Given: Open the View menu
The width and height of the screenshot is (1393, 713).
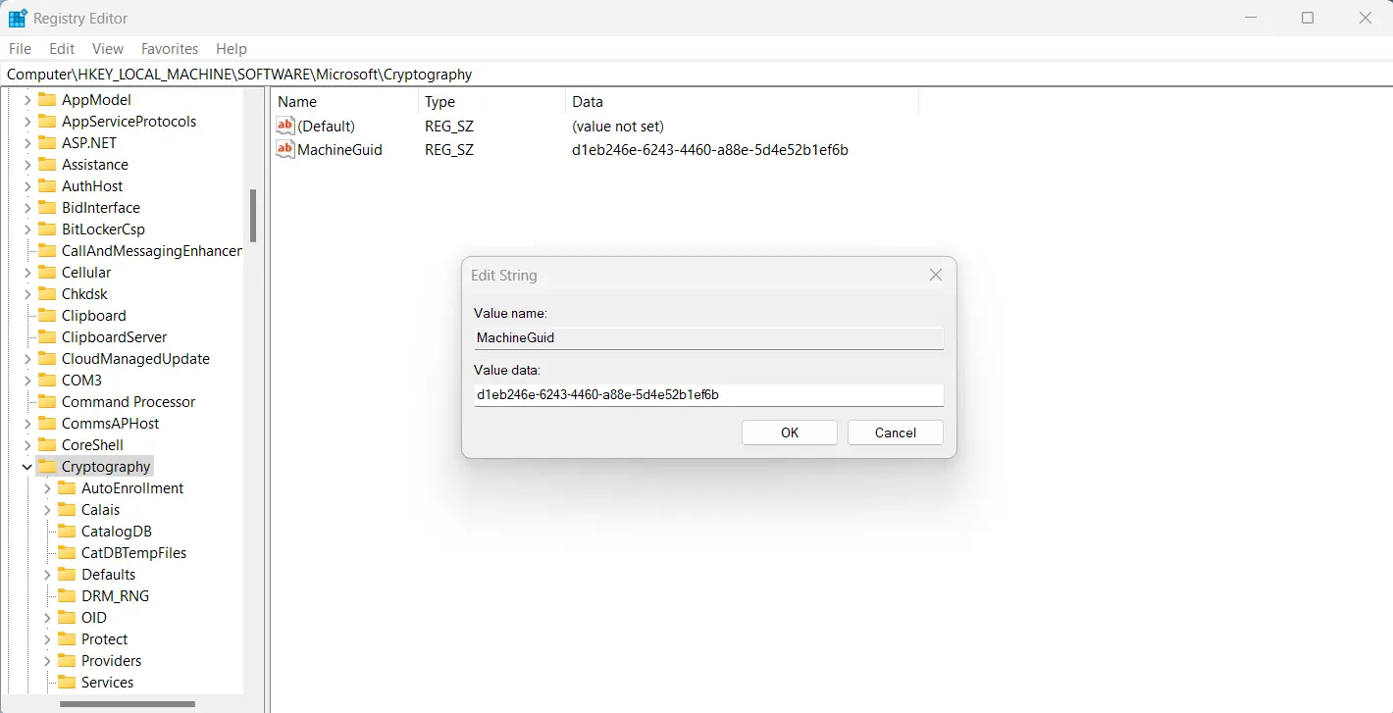Looking at the screenshot, I should [x=108, y=48].
